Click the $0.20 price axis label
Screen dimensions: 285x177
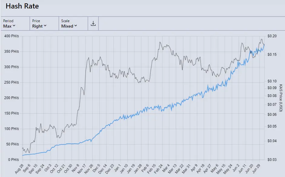(272, 36)
